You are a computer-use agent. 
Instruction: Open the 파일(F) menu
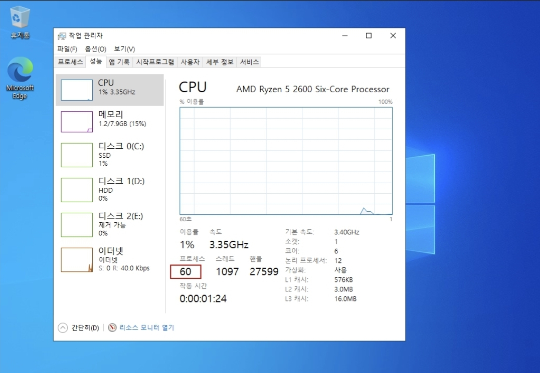(67, 49)
